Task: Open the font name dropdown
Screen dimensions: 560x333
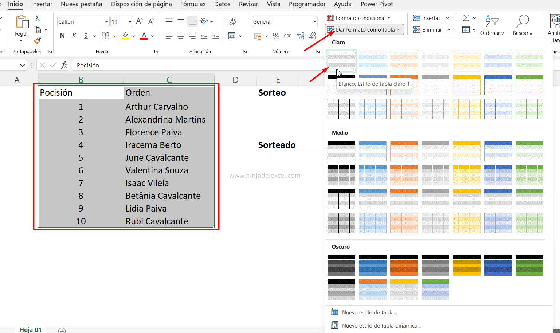Action: pyautogui.click(x=107, y=21)
